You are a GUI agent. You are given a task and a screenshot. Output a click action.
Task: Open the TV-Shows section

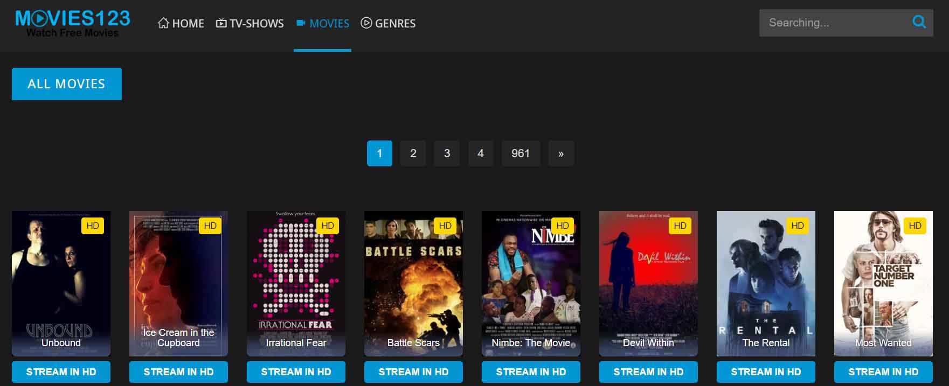point(250,23)
